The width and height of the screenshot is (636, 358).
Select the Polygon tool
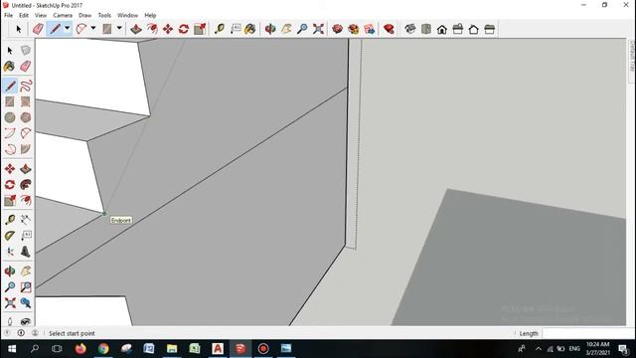point(26,117)
